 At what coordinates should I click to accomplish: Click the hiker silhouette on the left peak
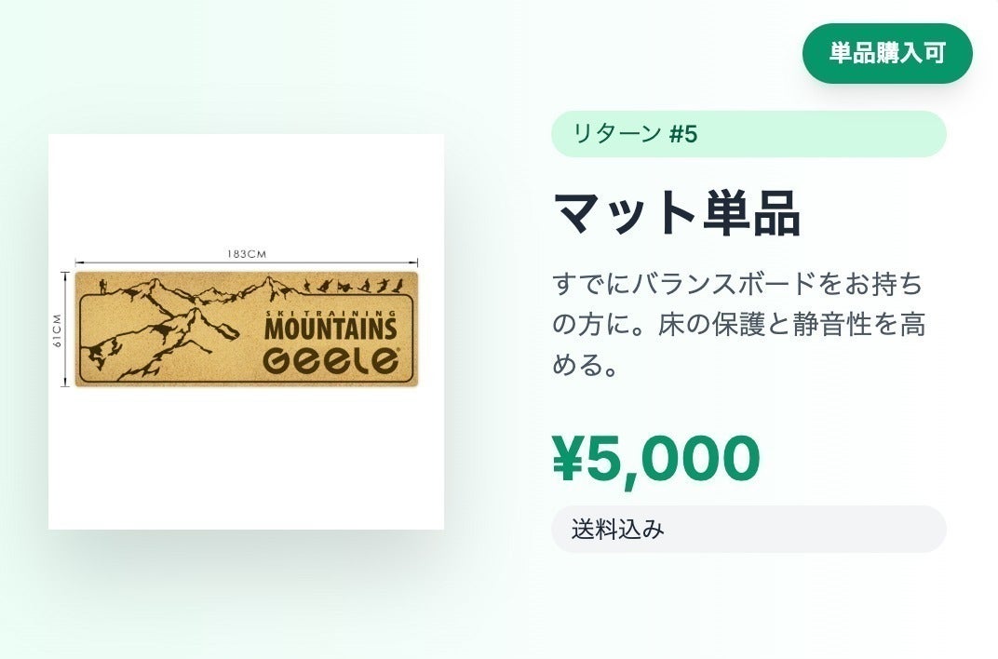coord(104,284)
